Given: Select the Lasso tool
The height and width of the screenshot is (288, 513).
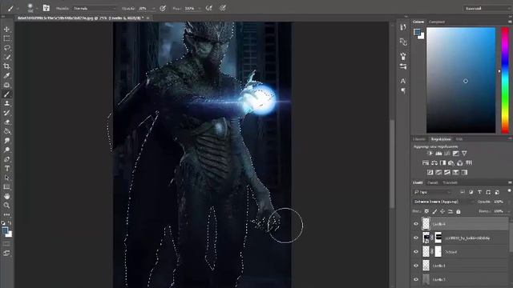Looking at the screenshot, I should tap(6, 48).
